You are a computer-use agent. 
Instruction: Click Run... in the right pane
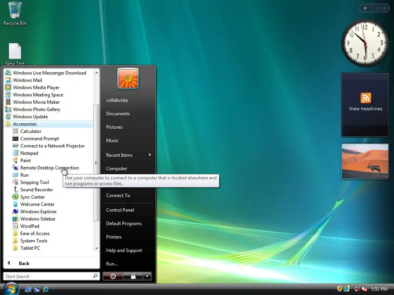click(112, 264)
